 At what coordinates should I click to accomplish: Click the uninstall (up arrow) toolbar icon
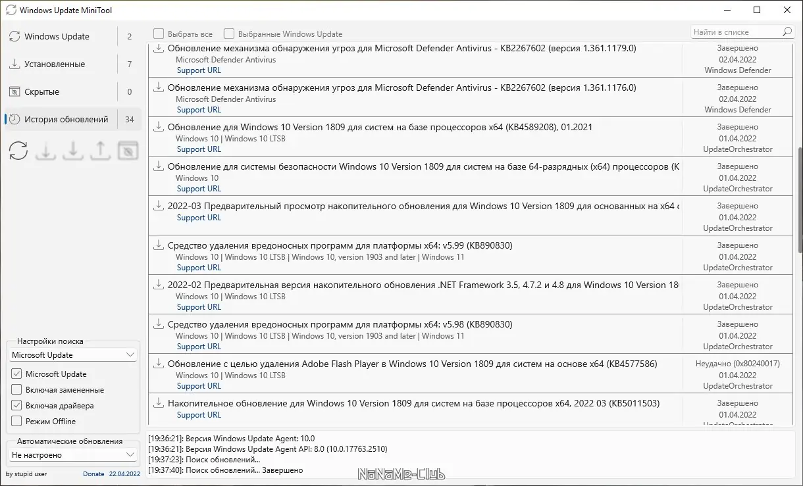100,151
